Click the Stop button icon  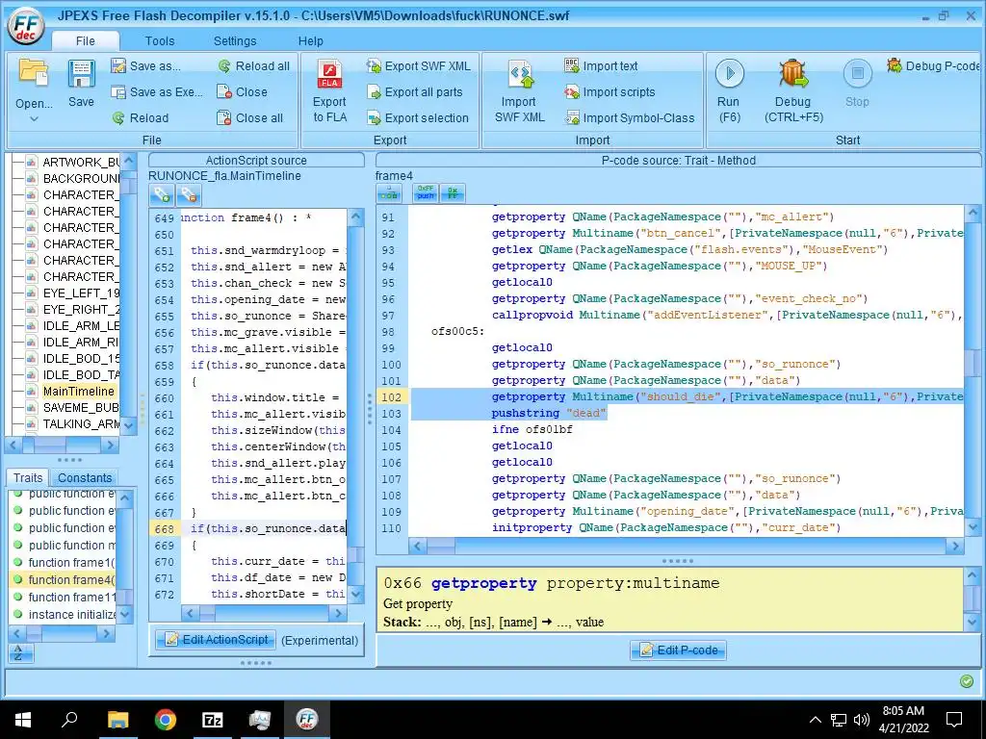coord(857,73)
